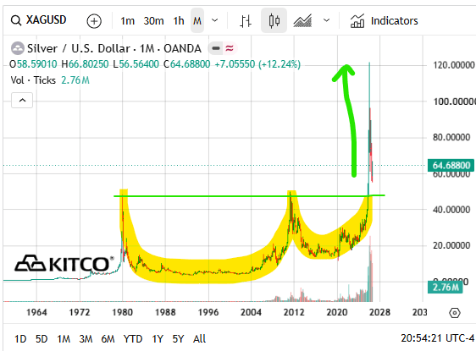Click the 2028 time axis label
This screenshot has height=351, width=476.
(379, 312)
